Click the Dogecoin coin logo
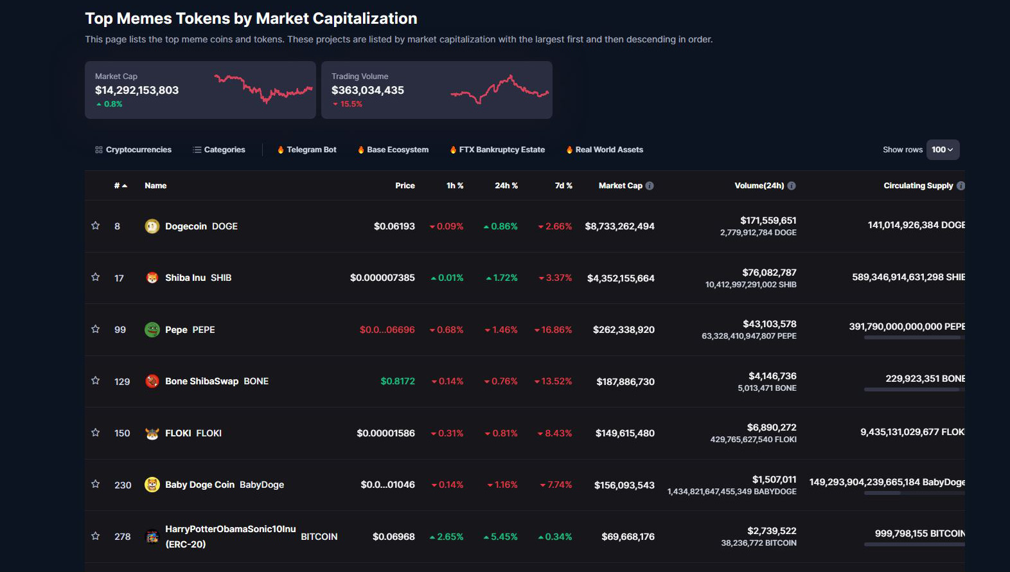Image resolution: width=1010 pixels, height=572 pixels. coord(152,226)
